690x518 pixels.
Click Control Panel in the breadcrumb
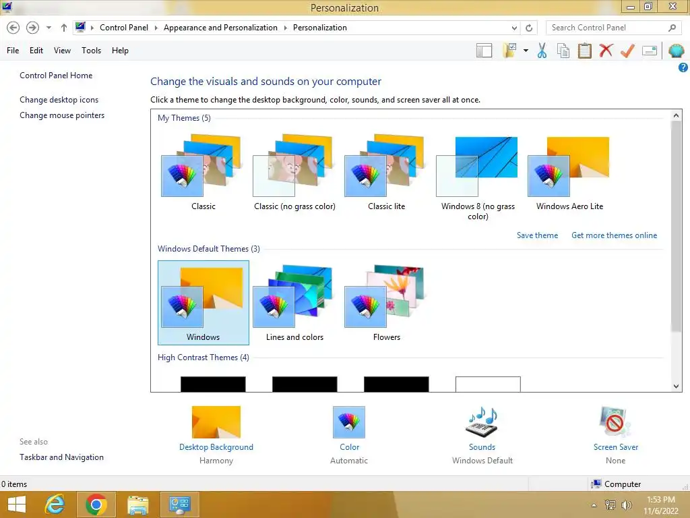(124, 28)
